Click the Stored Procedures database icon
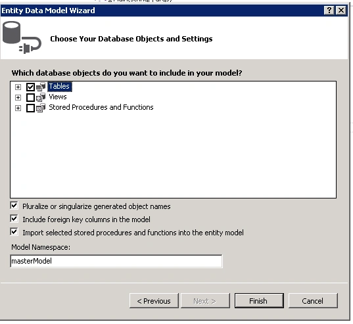Screen dimensions: 353x324 click(41, 108)
